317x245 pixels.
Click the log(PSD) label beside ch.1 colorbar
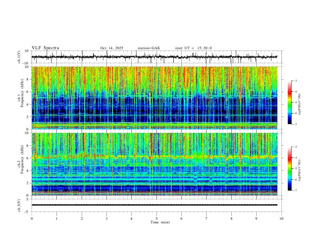(x=299, y=104)
